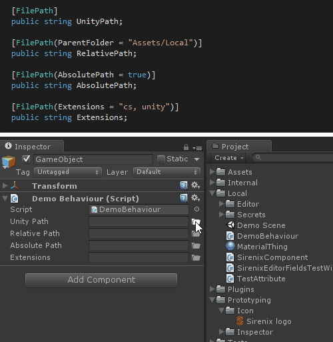
Task: Switch to the Project tab
Action: [x=239, y=147]
